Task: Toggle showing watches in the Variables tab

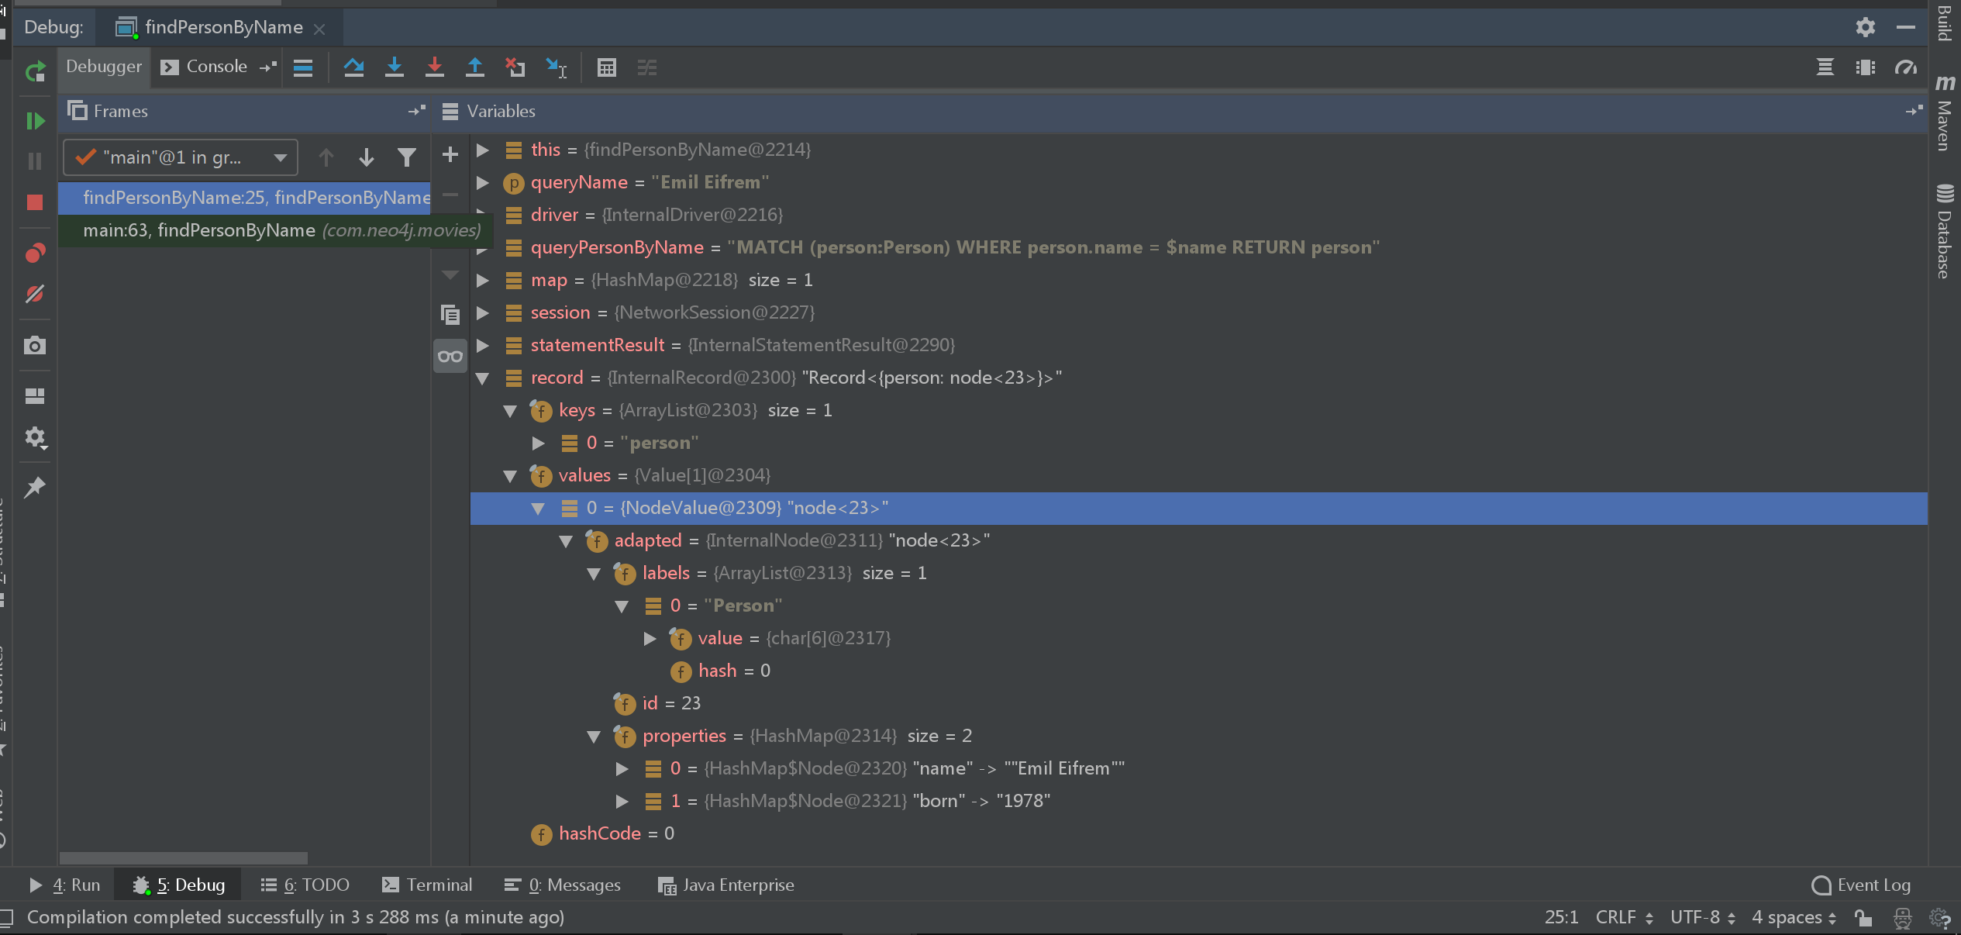Action: coord(450,356)
